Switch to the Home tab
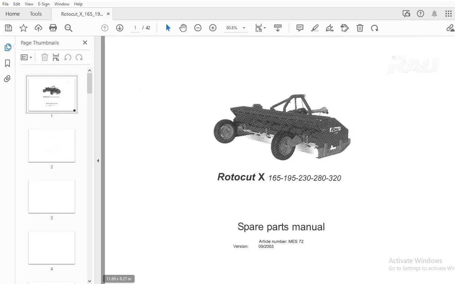Screen dimensions: 455x284 click(x=13, y=14)
